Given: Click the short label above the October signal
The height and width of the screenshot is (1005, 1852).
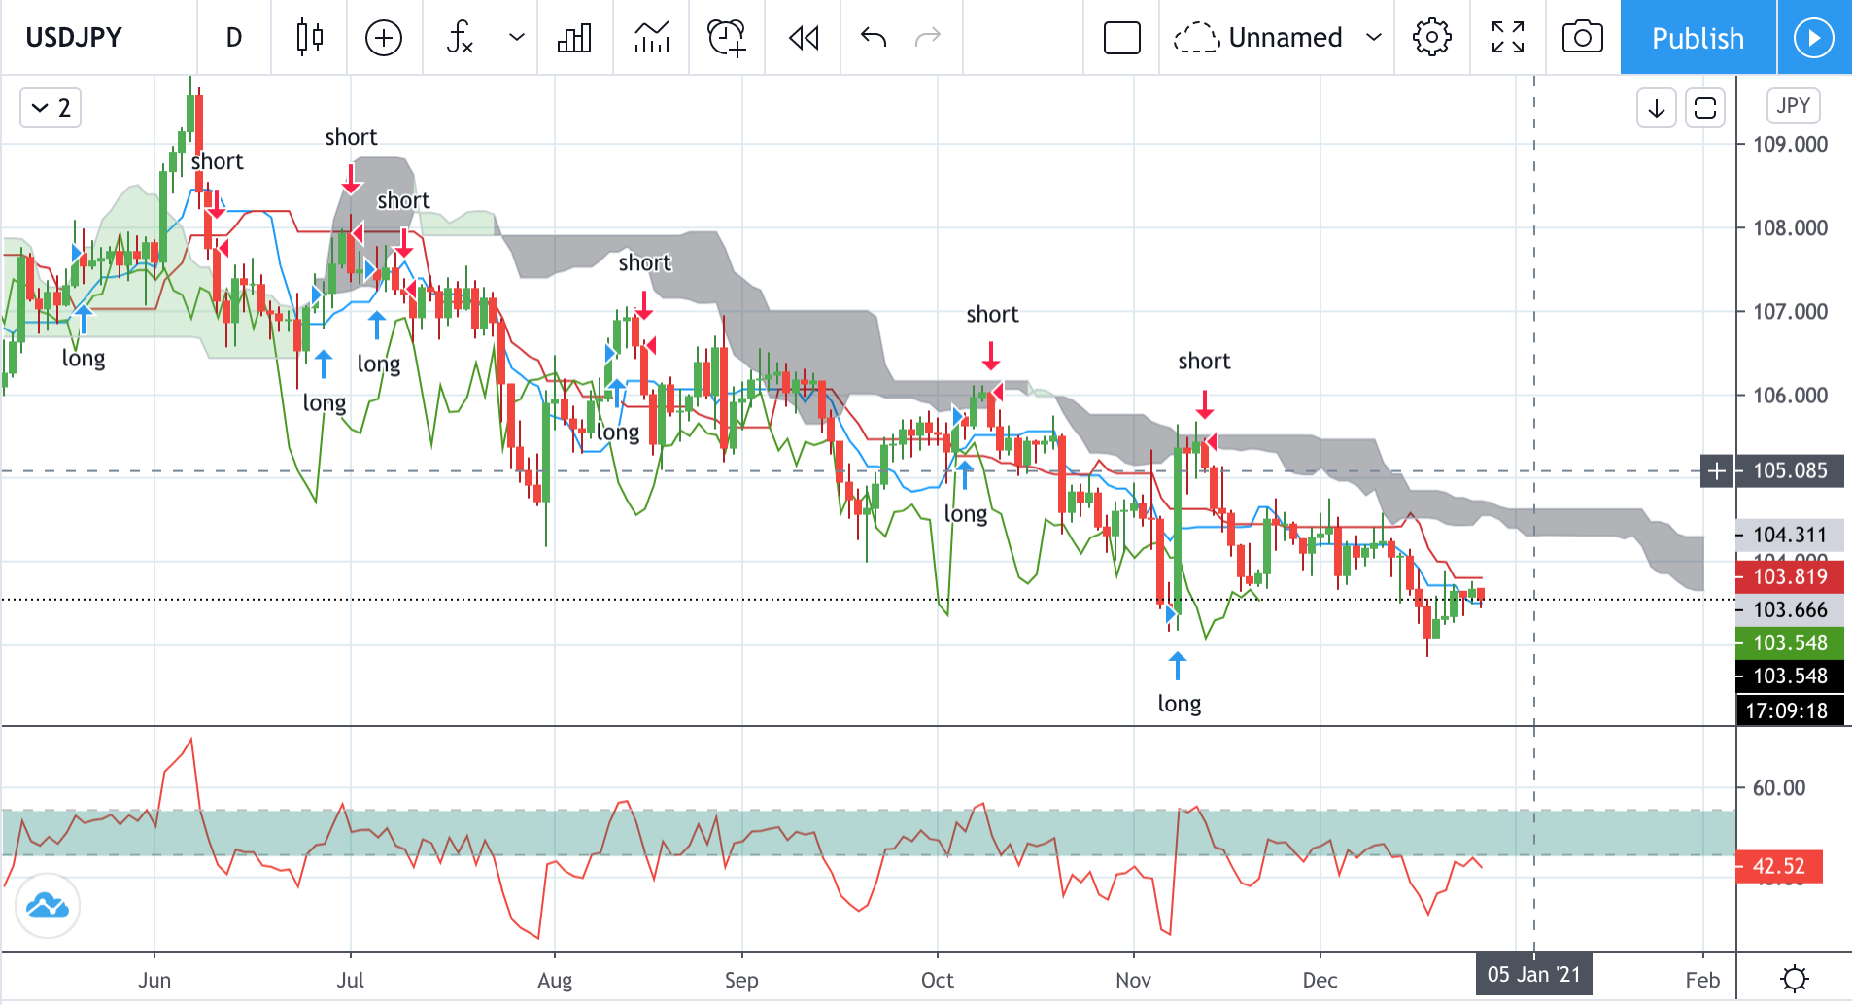Looking at the screenshot, I should (992, 314).
